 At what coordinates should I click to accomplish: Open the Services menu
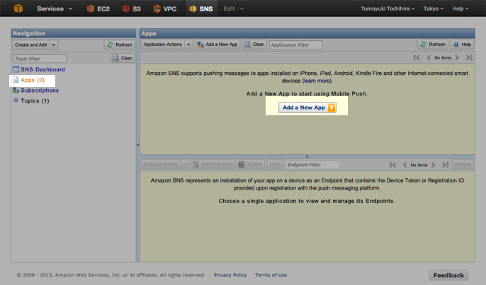pos(55,8)
